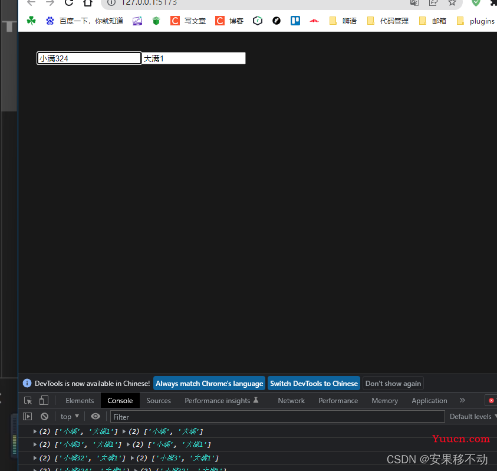Viewport: 497px width, 471px height.
Task: Click the site info icon in address bar
Action: pyautogui.click(x=111, y=2)
